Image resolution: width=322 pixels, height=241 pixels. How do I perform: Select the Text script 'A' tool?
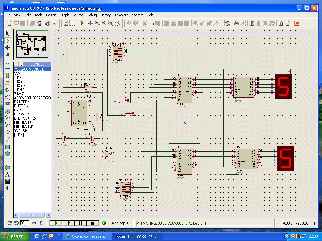[x=8, y=174]
